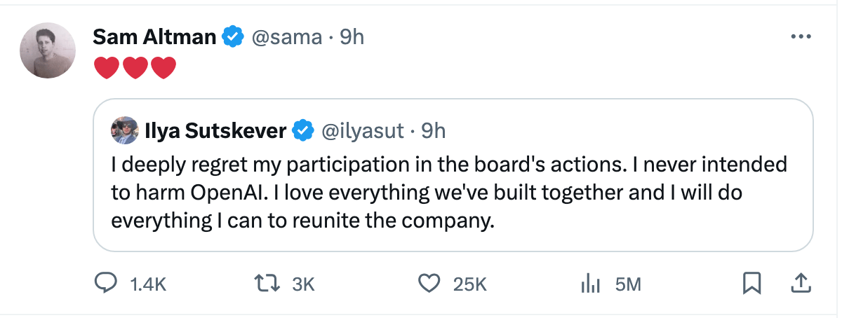842x318 pixels.
Task: Click the reply speech bubble icon
Action: (x=105, y=283)
